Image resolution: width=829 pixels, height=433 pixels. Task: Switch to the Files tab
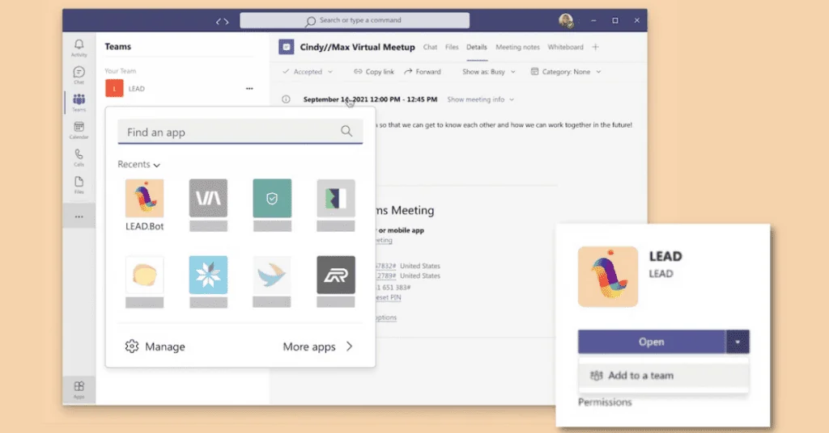(452, 47)
